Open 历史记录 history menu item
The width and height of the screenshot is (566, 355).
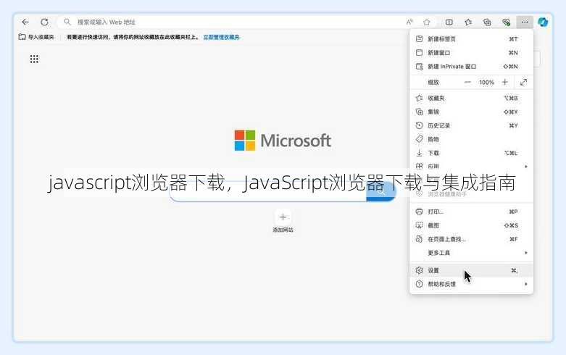pyautogui.click(x=472, y=125)
